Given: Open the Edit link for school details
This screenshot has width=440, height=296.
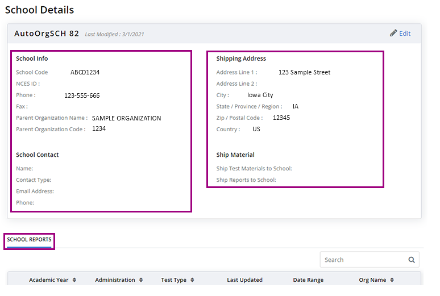Looking at the screenshot, I should [405, 34].
